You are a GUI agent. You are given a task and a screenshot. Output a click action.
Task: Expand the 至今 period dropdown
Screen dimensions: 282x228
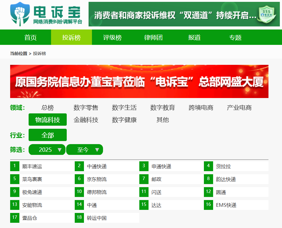85,150
